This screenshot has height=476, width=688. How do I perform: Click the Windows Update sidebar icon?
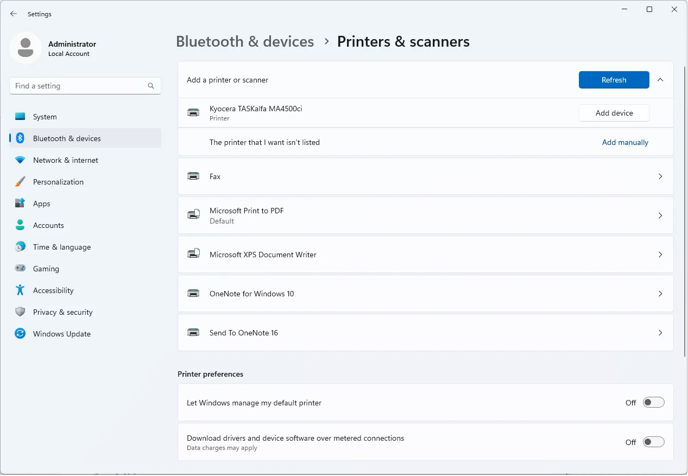pyautogui.click(x=20, y=334)
